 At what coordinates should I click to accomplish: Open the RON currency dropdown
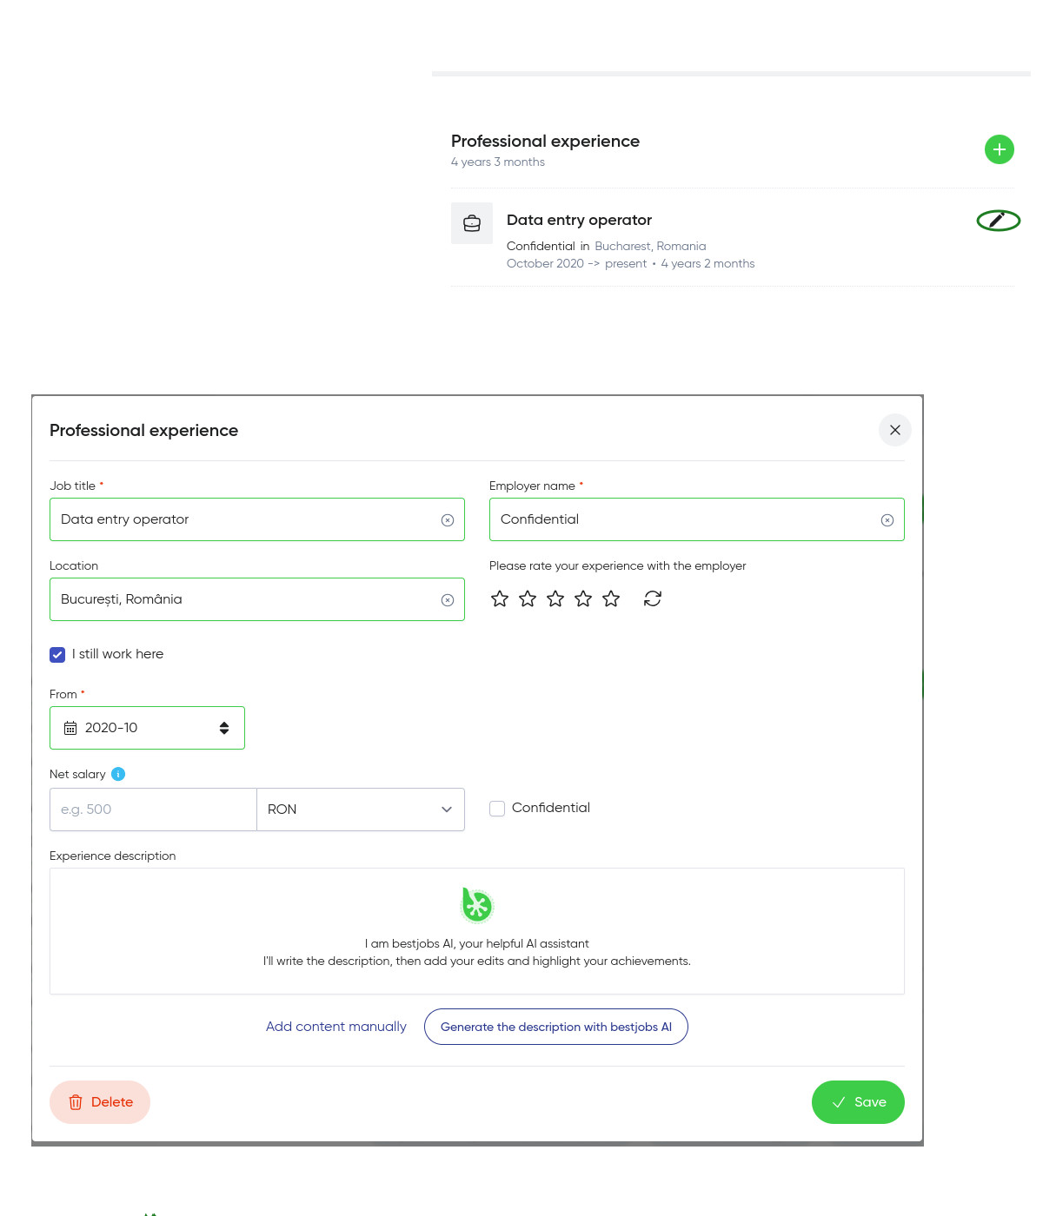361,810
